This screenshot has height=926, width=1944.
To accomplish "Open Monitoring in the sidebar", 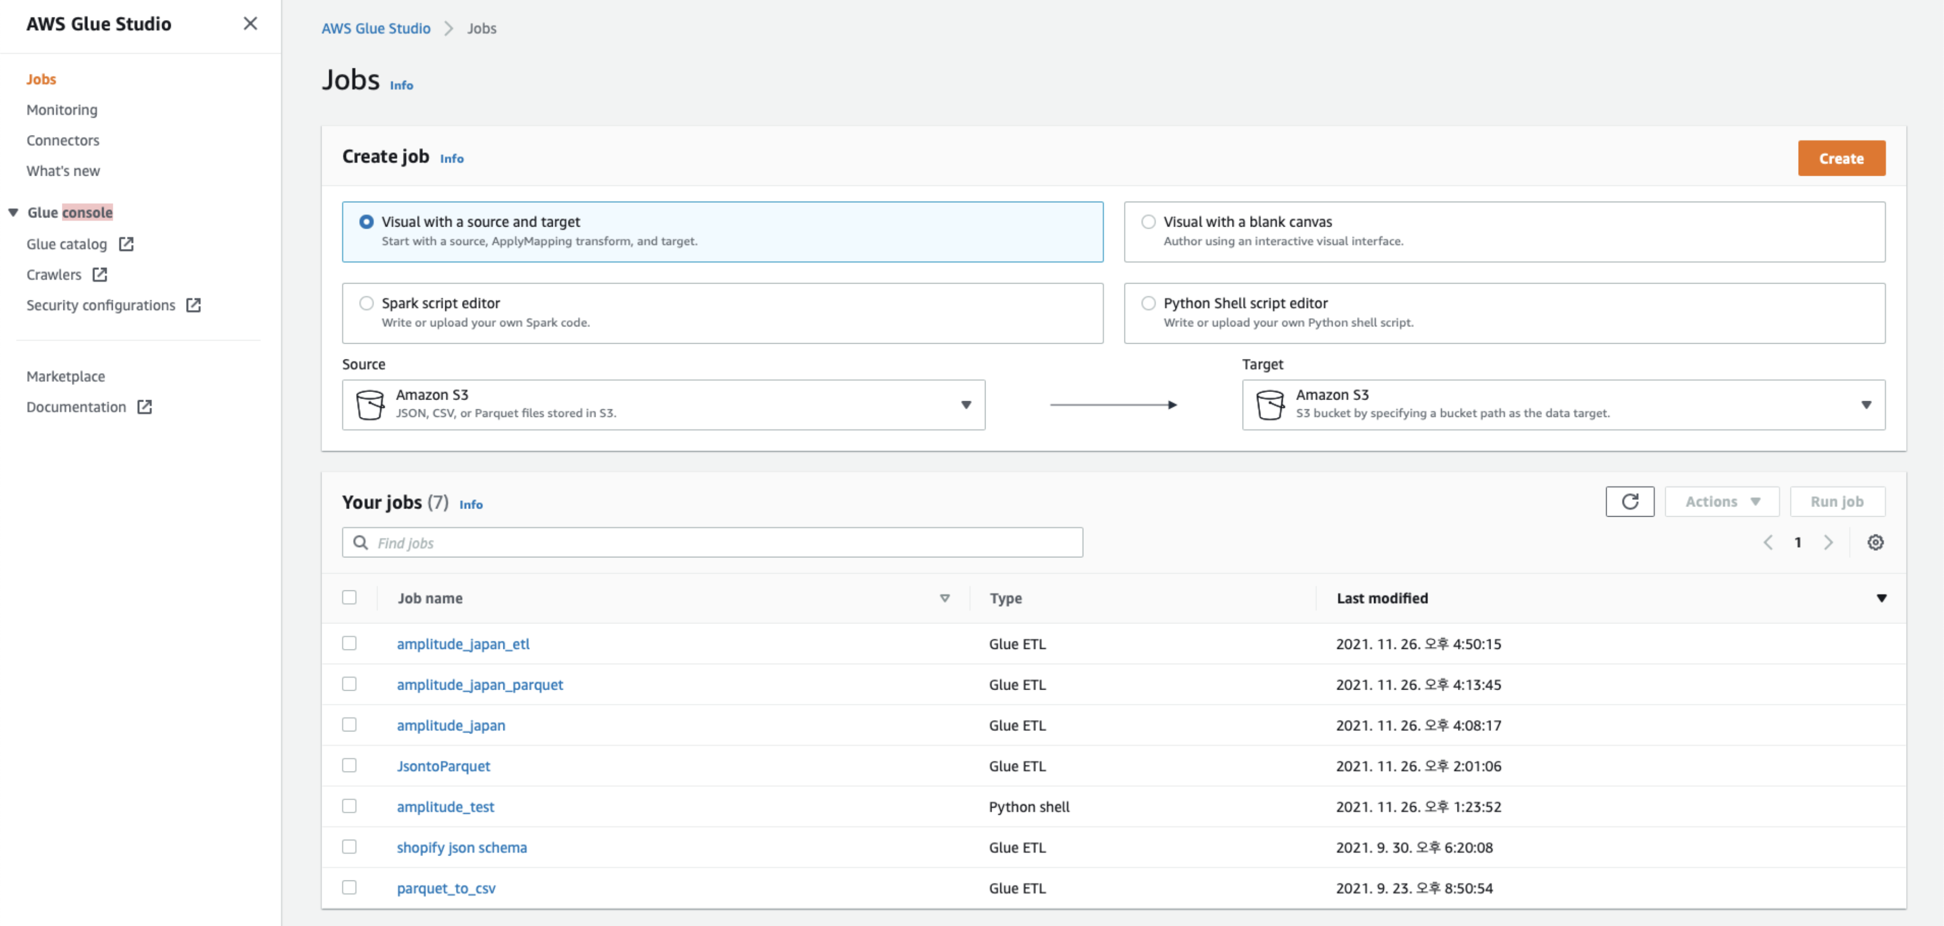I will tap(62, 110).
